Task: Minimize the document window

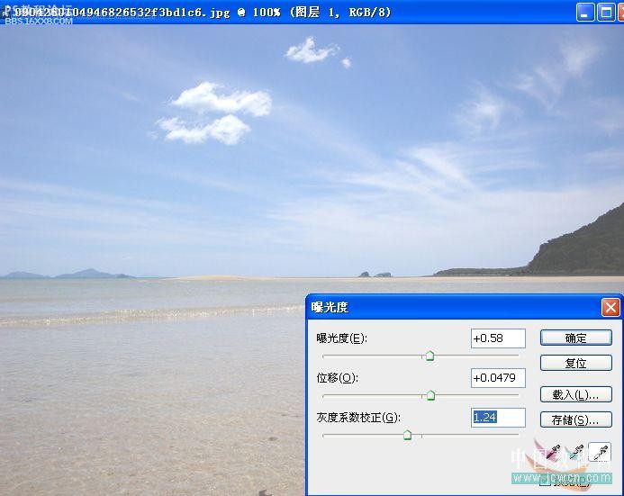Action: tap(585, 13)
